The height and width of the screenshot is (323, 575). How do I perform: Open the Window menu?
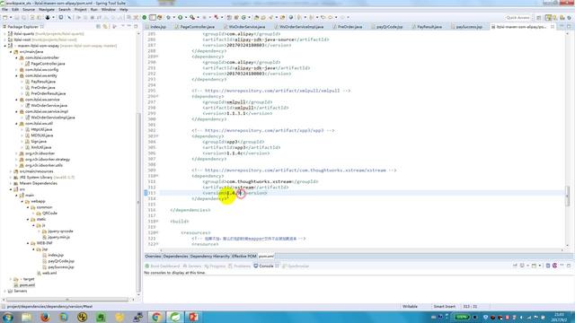pyautogui.click(x=108, y=10)
